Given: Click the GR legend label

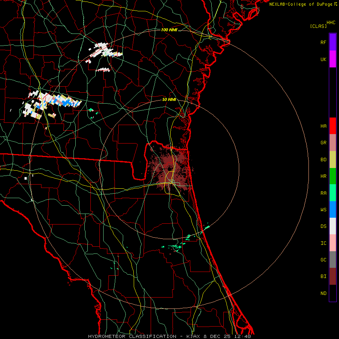Looking at the screenshot, I should 323,143.
